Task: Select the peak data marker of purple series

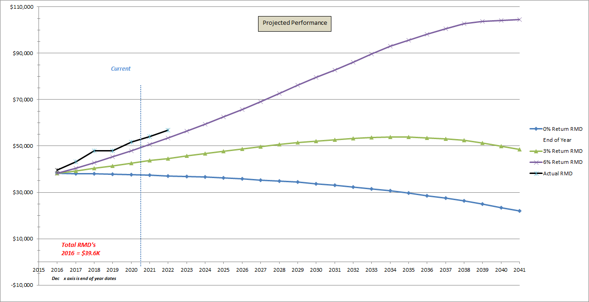Action: (x=518, y=20)
